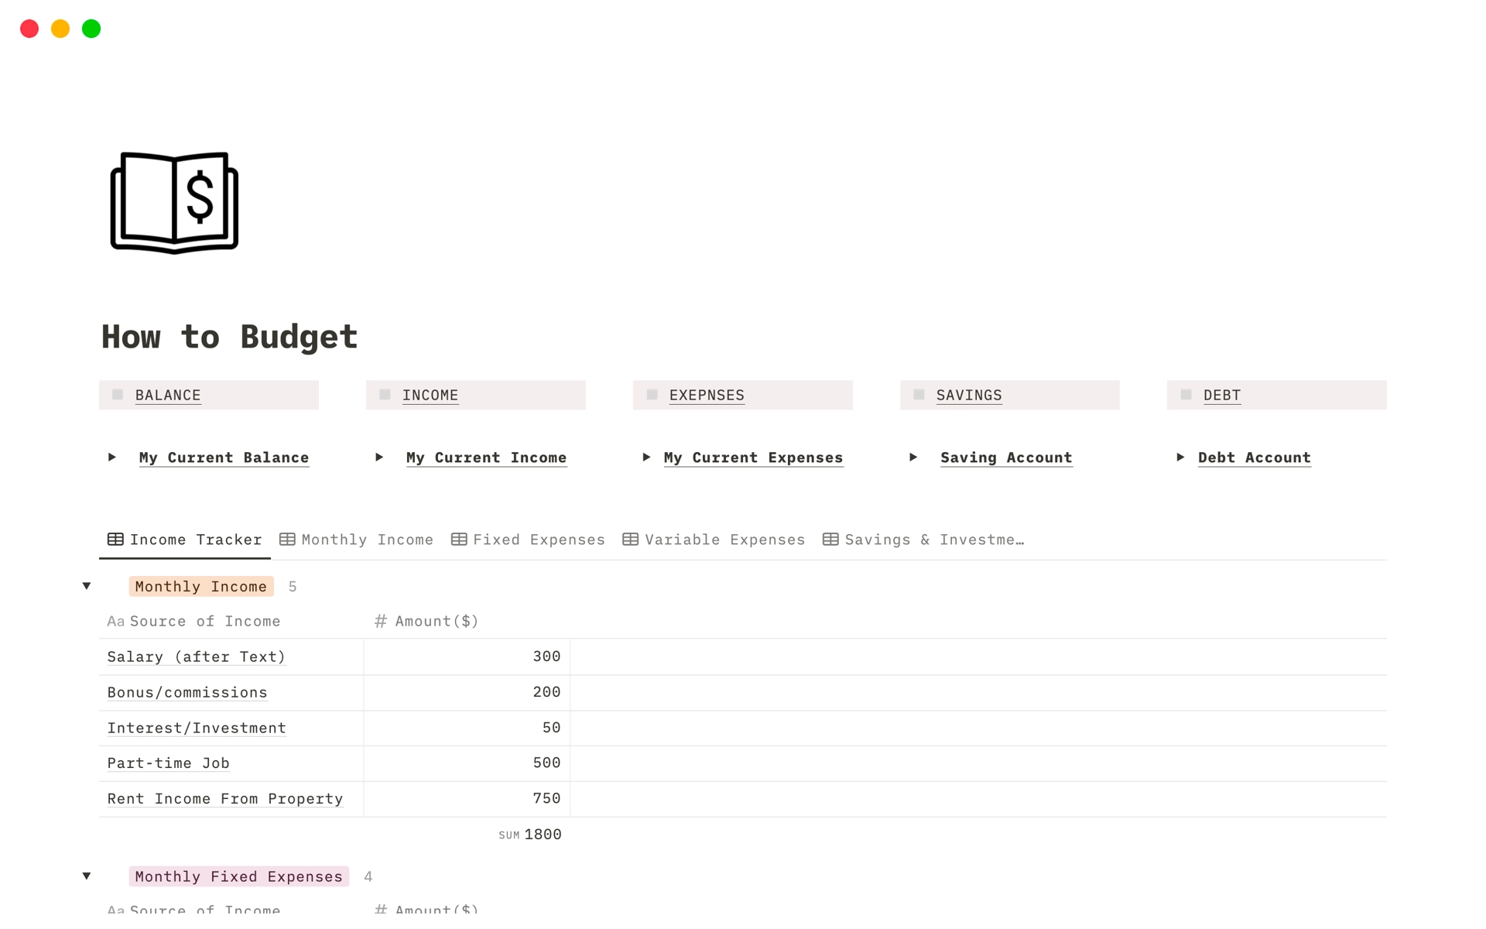The width and height of the screenshot is (1486, 929).
Task: Open the Saving Account link
Action: (x=1005, y=457)
